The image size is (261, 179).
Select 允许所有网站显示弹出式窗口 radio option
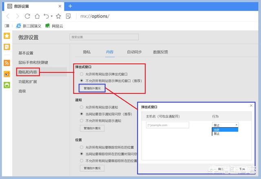(82, 74)
